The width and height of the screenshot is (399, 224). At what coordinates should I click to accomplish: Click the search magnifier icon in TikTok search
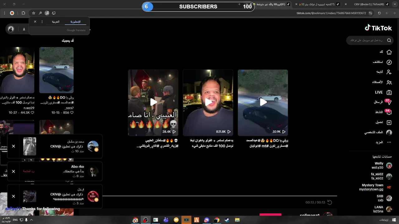[x=389, y=40]
